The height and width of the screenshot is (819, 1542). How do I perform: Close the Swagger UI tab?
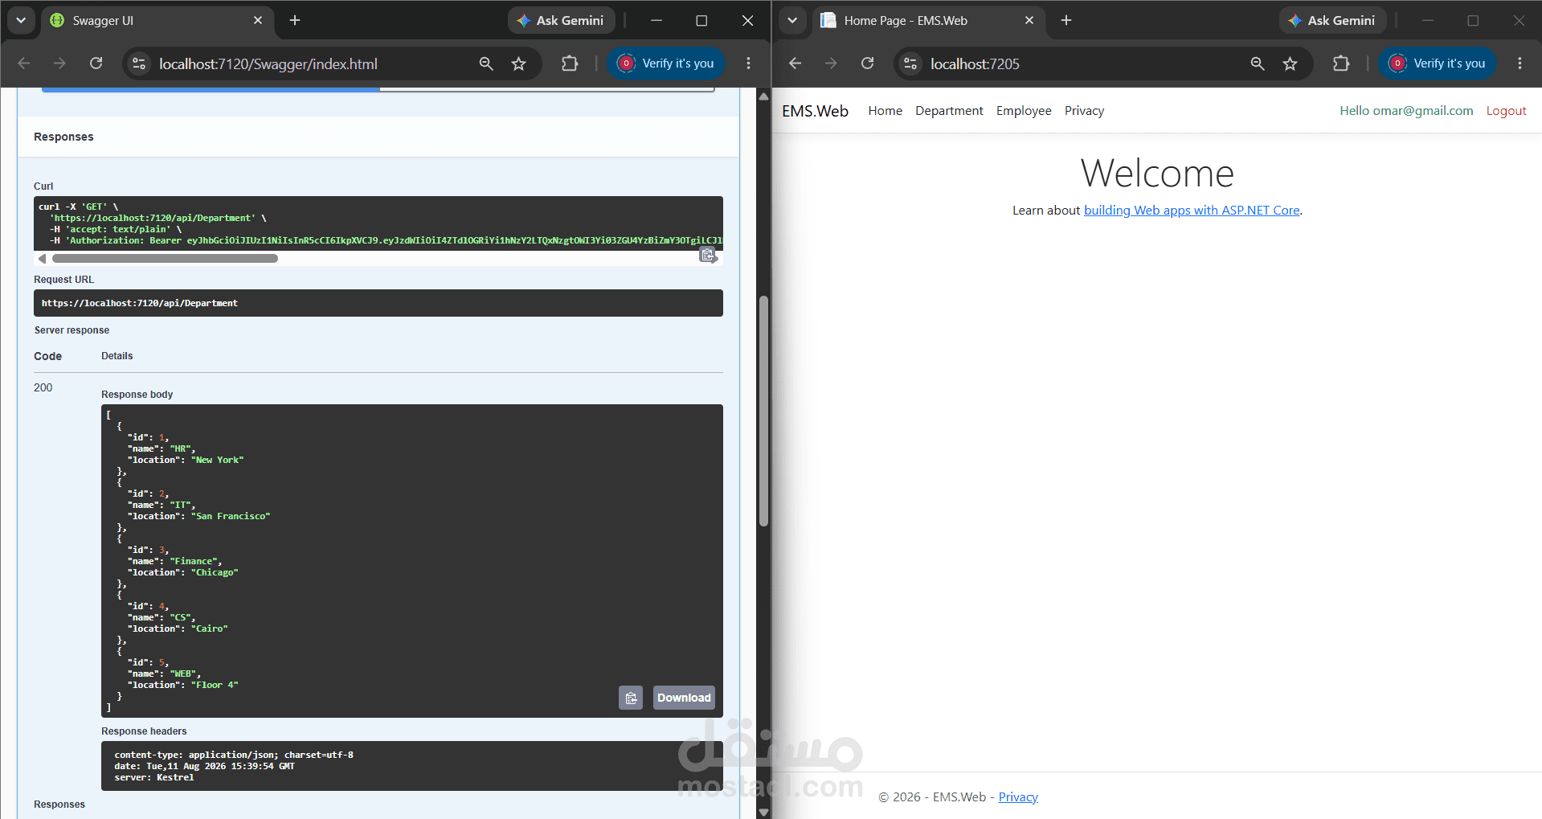pyautogui.click(x=258, y=20)
